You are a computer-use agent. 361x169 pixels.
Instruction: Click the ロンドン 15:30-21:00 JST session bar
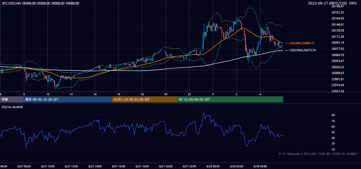point(145,99)
